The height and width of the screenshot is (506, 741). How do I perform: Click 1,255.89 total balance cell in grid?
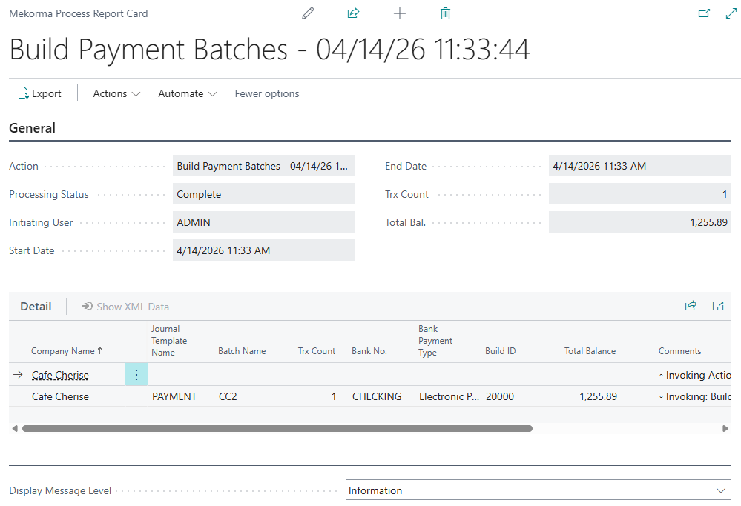click(x=599, y=396)
